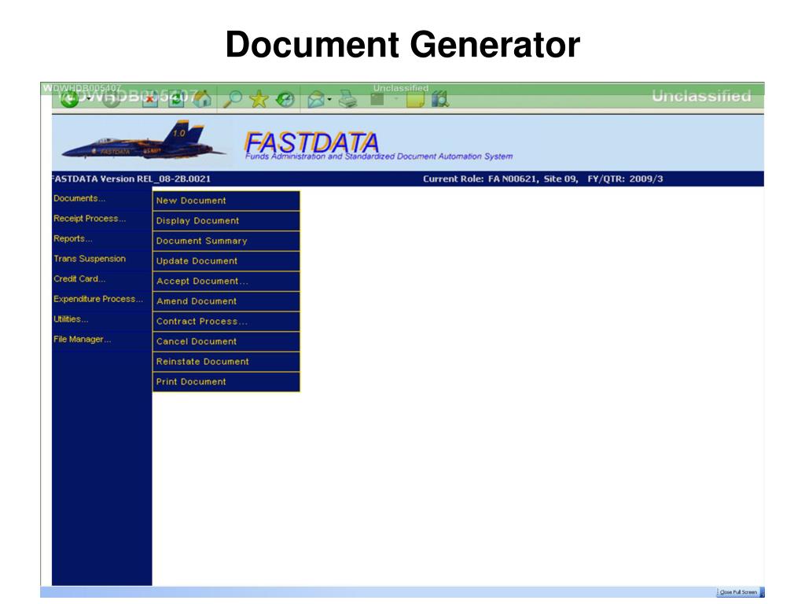The width and height of the screenshot is (805, 604).
Task: Open the Close Full Screen toolbar options arrow
Action: pos(762,592)
